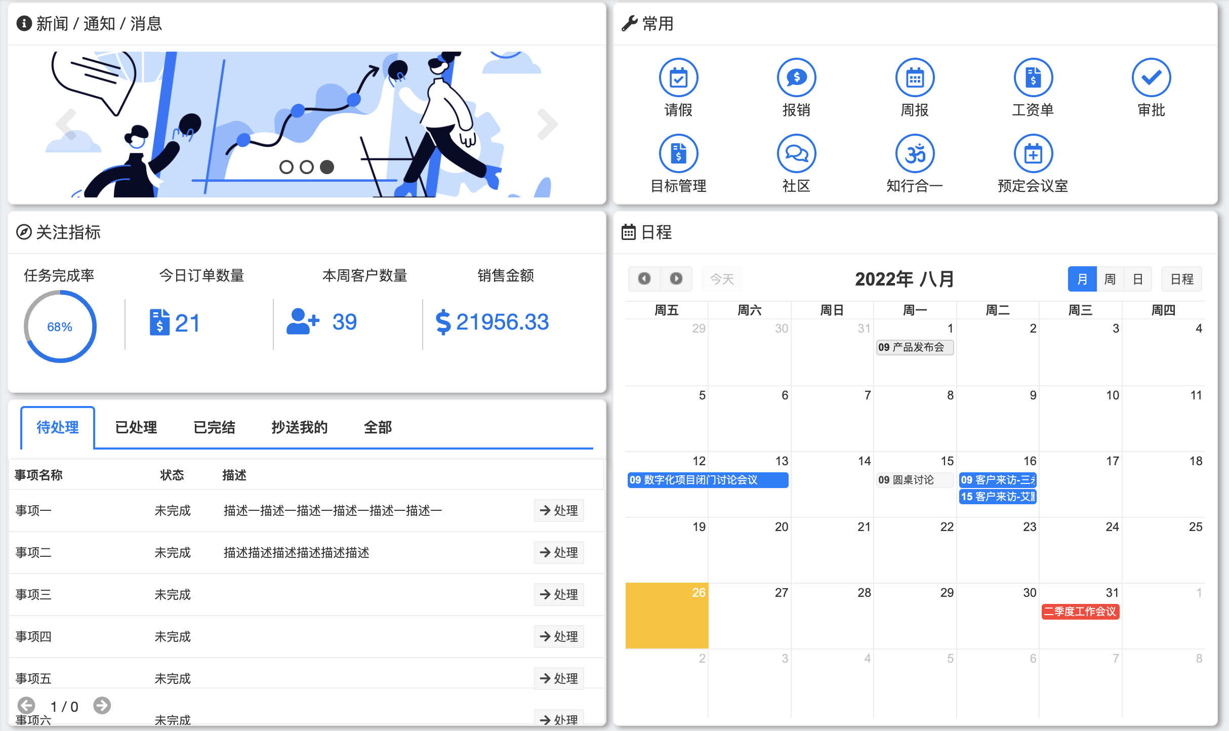
Task: Open the 社区 community chat icon
Action: 796,154
